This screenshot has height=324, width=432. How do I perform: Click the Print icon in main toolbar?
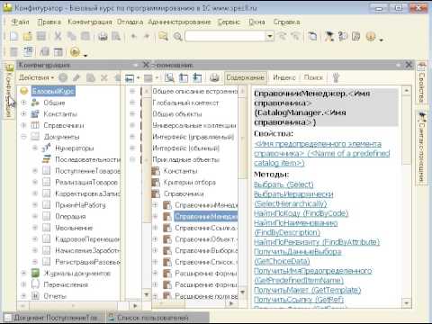[x=103, y=37]
